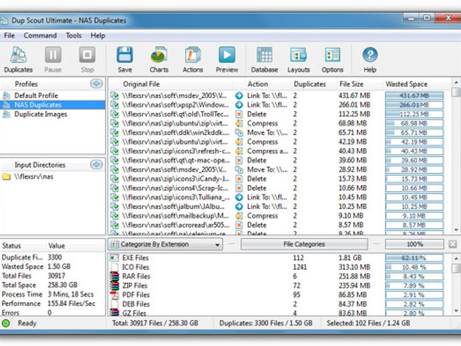The image size is (461, 346).
Task: Click the duplicates list vertical scrollbar thumb
Action: (456, 92)
